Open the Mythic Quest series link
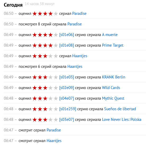 113,98
